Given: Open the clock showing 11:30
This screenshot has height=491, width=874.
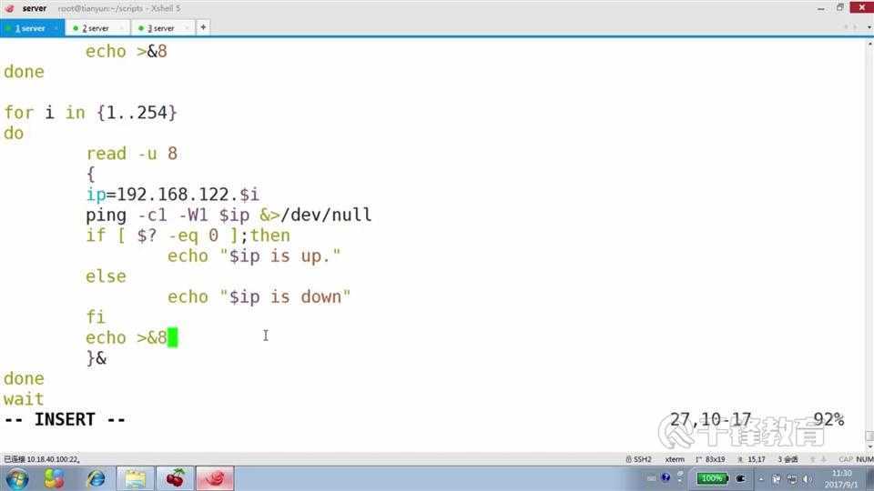Looking at the screenshot, I should tap(841, 479).
